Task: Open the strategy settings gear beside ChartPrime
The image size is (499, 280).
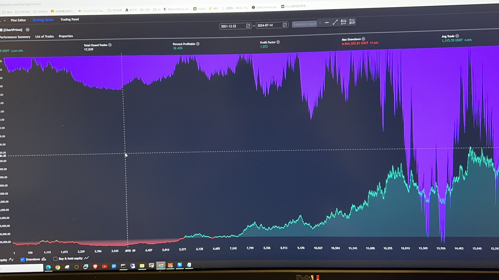Action: 28,30
